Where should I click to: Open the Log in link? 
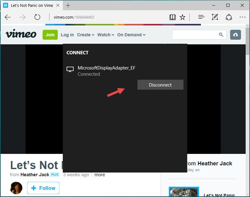point(67,35)
